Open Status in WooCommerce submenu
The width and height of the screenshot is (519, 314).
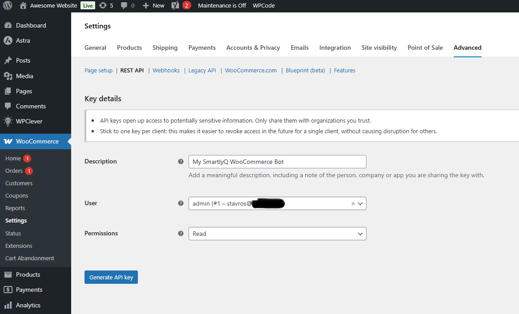pyautogui.click(x=13, y=233)
